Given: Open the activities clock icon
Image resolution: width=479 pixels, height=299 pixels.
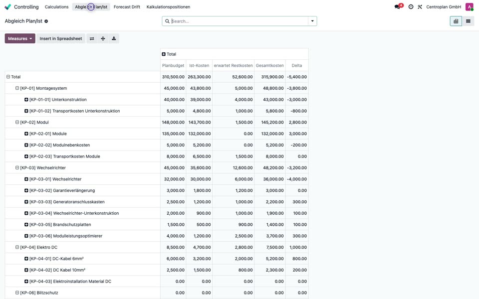Looking at the screenshot, I should 411,6.
